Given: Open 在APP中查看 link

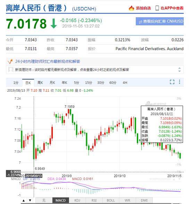Looking at the screenshot, I should tap(172, 8).
